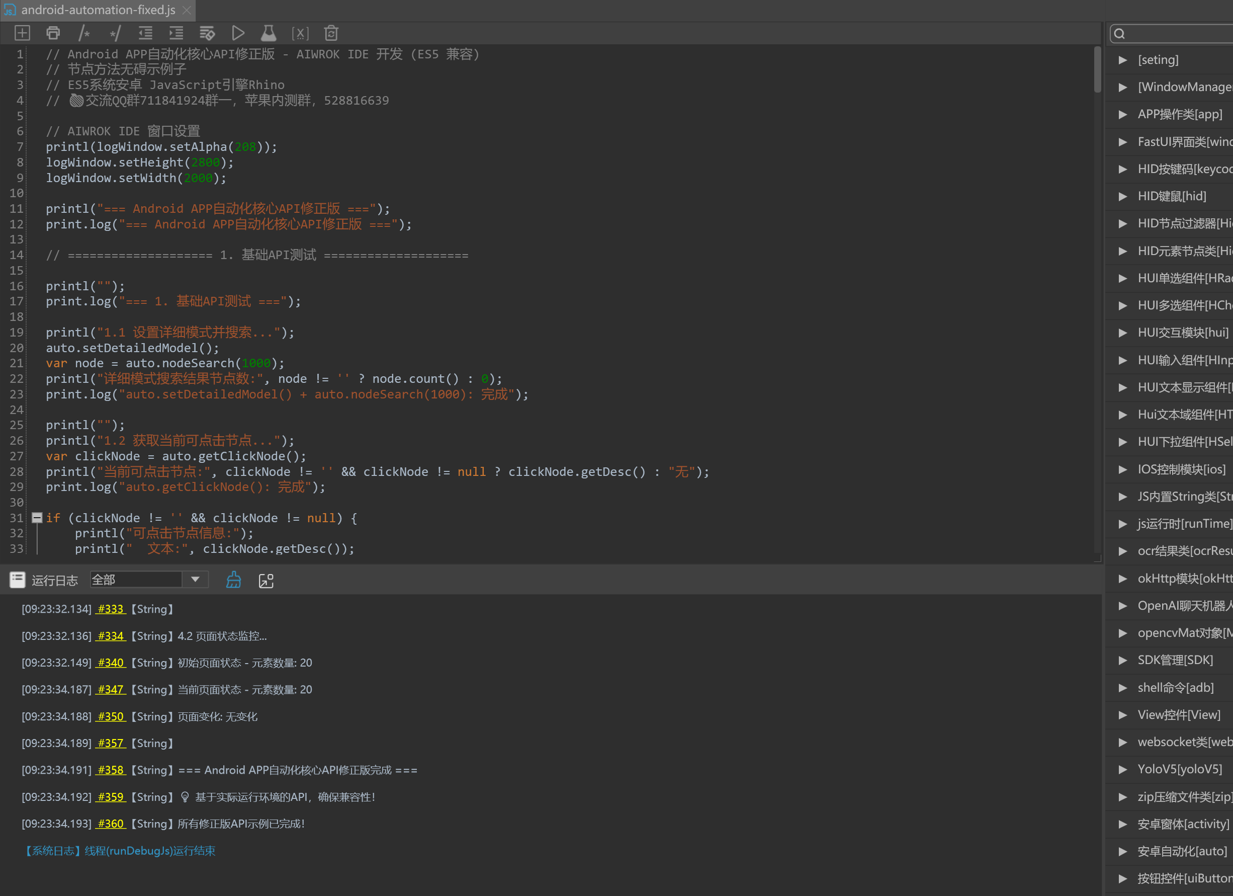Click the increase indent icon

(176, 33)
